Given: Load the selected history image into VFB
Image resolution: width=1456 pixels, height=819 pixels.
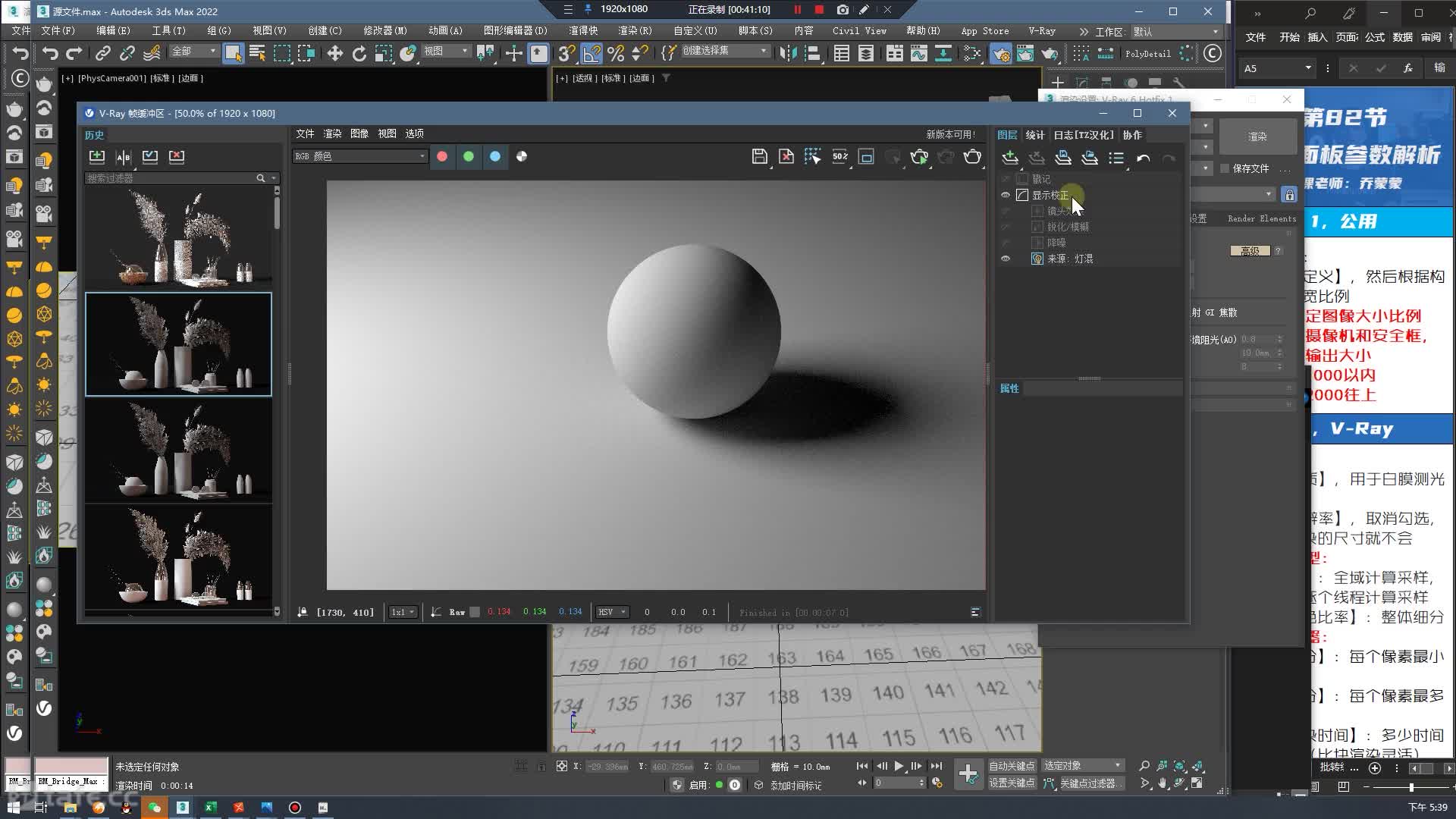Looking at the screenshot, I should 150,156.
